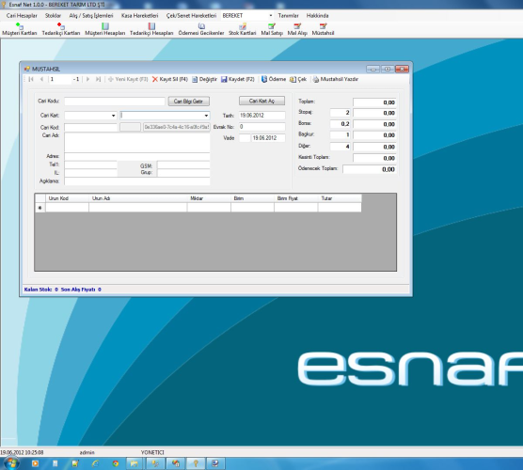Click Yeni Kayıt (F3) button

pyautogui.click(x=128, y=79)
